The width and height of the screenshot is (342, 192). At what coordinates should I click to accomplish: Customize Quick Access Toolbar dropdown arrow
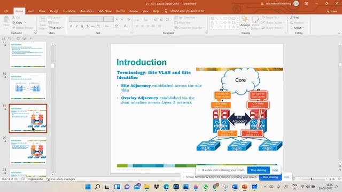pyautogui.click(x=31, y=38)
